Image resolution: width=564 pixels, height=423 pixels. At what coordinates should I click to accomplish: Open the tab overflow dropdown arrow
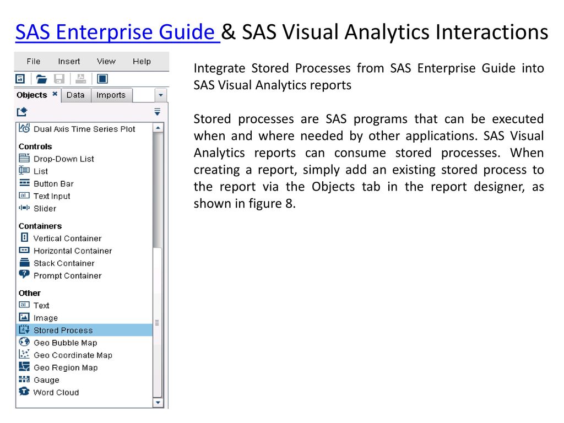pos(160,95)
